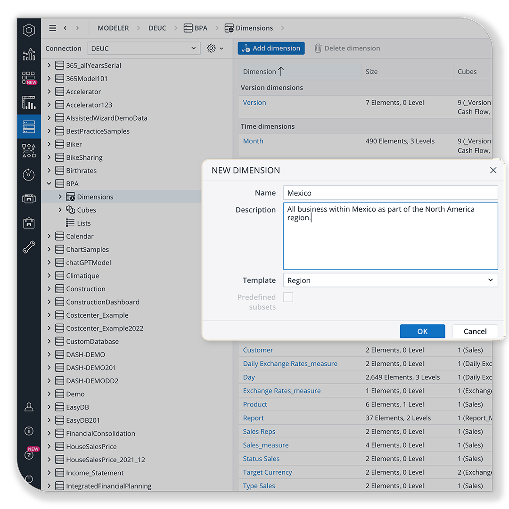Click the Name field containing Mexico

tap(390, 193)
